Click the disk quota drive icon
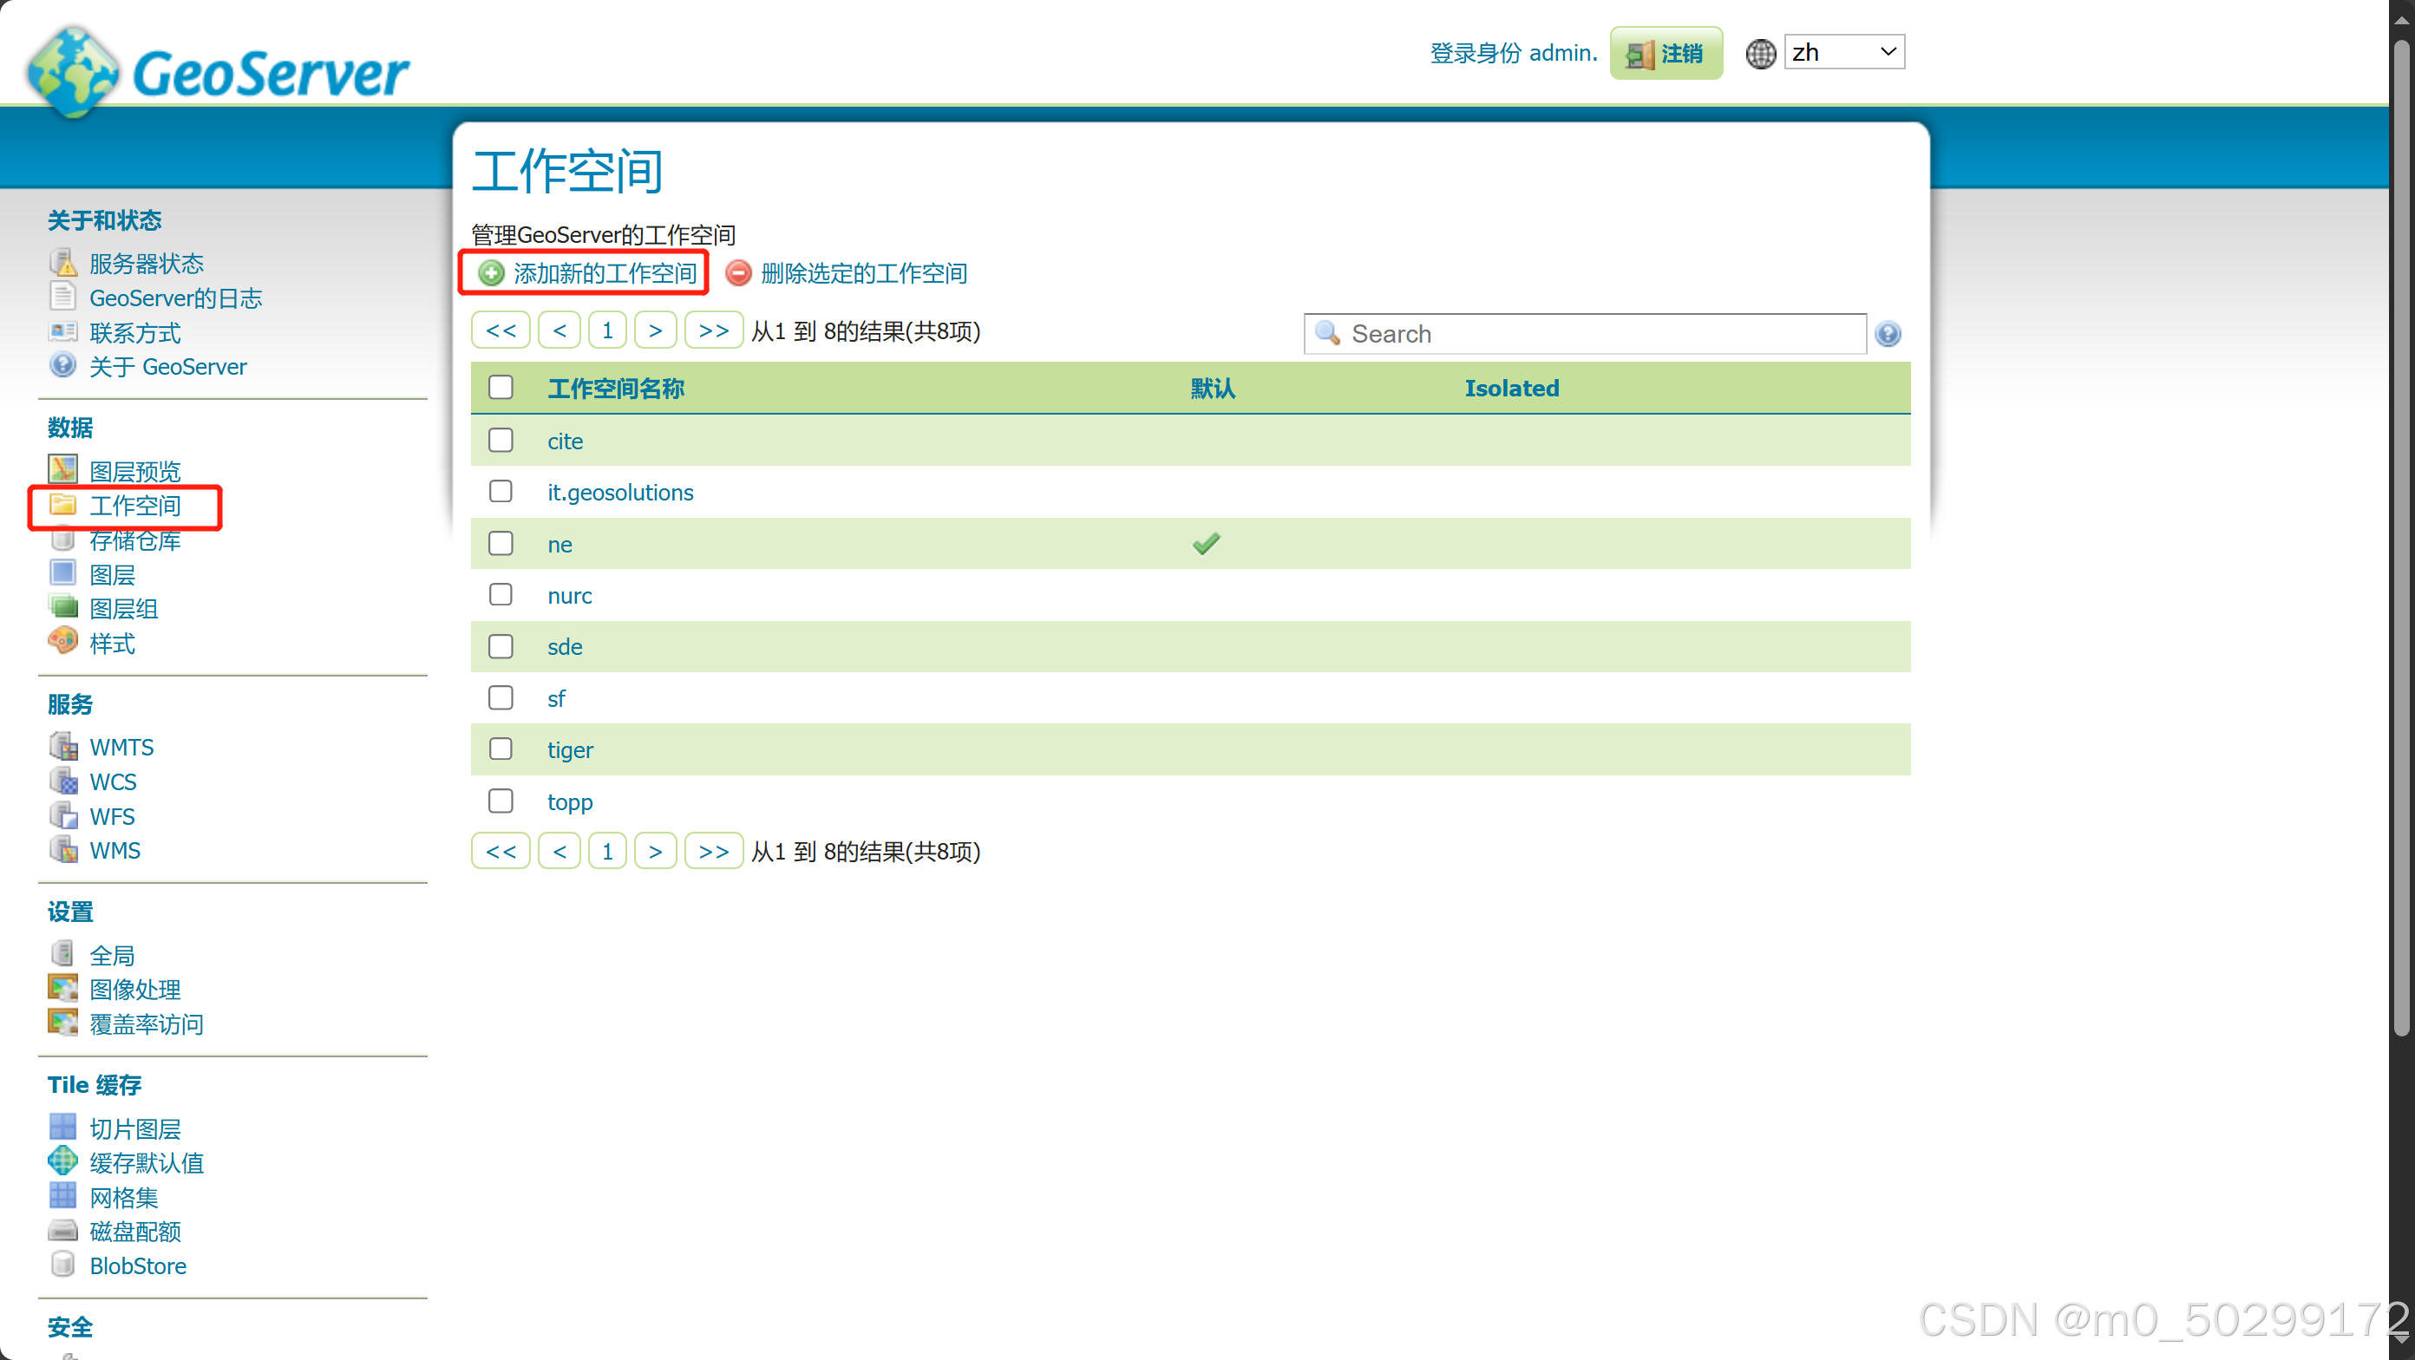The image size is (2415, 1360). coord(62,1231)
